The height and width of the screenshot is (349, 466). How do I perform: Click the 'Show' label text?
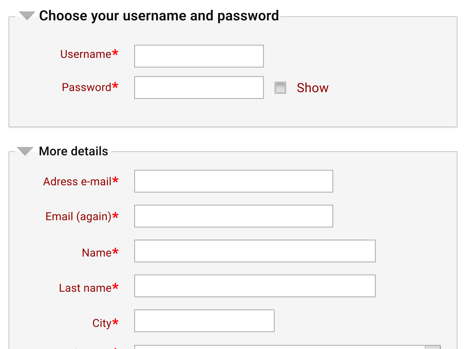coord(313,88)
